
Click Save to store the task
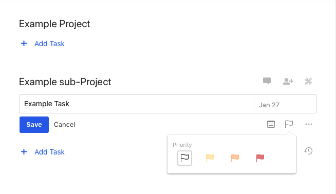click(x=34, y=125)
